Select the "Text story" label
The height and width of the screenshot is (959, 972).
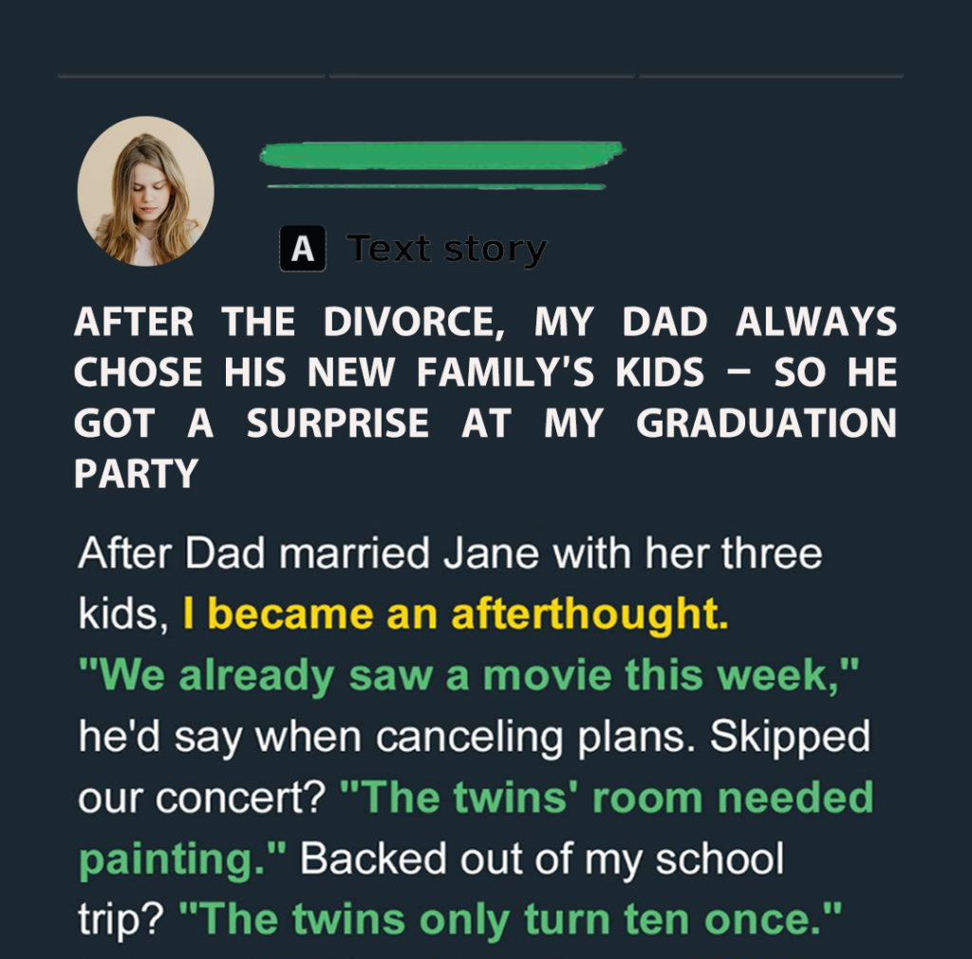pos(446,249)
